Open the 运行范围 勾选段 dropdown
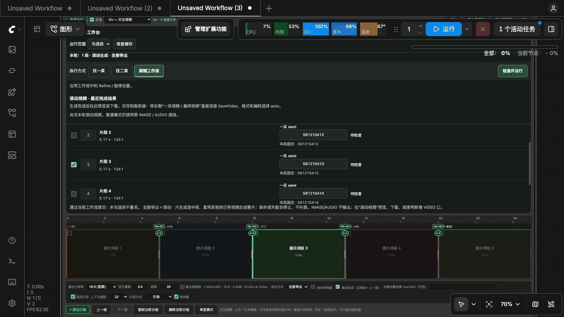Screen dimensions: 564x317 [99, 44]
